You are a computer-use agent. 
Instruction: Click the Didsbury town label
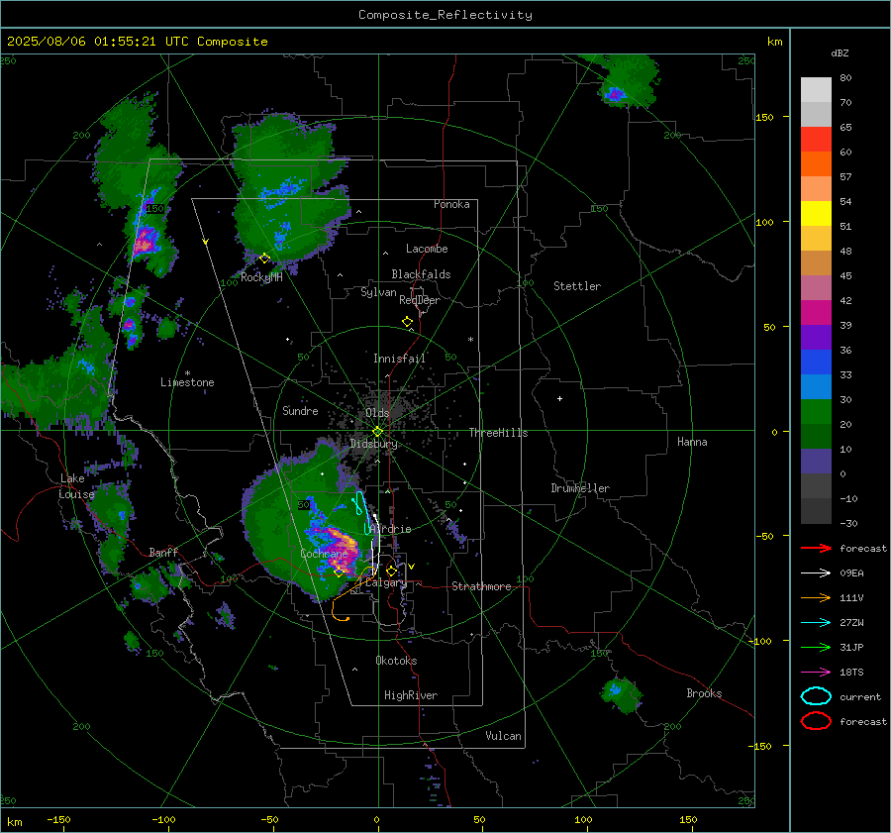pyautogui.click(x=373, y=444)
